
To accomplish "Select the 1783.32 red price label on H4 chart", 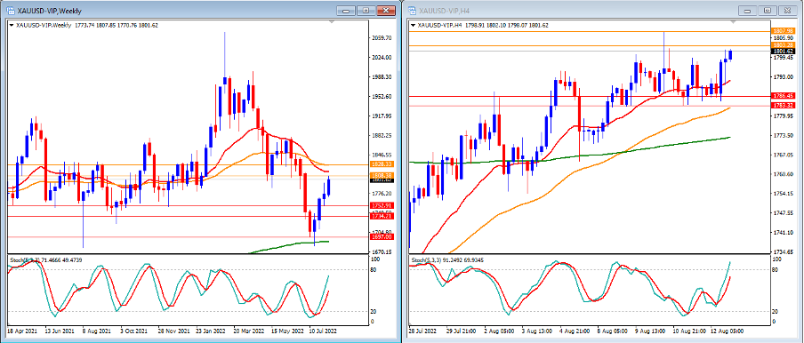I will coord(784,105).
